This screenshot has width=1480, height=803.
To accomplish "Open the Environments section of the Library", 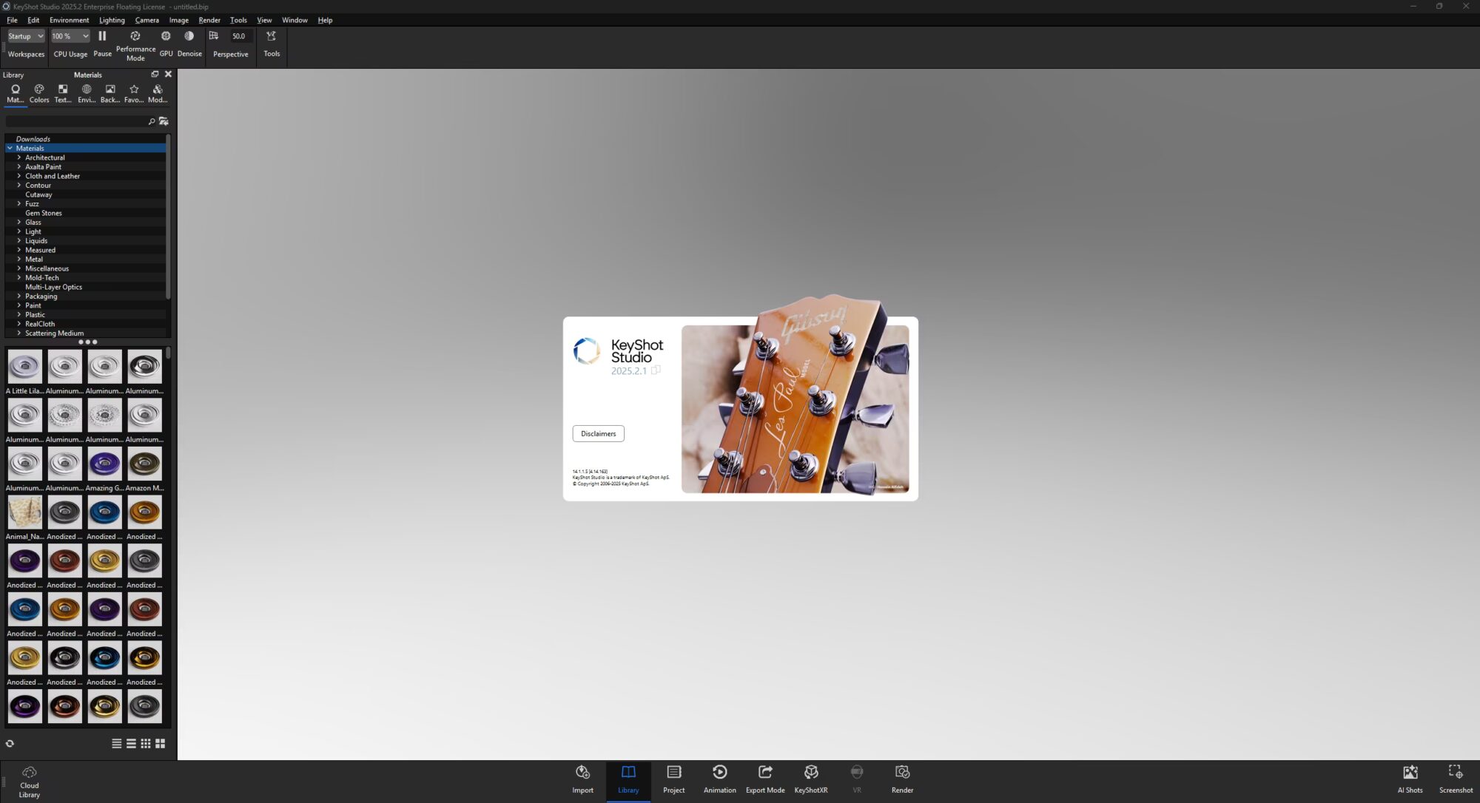I will click(x=86, y=92).
